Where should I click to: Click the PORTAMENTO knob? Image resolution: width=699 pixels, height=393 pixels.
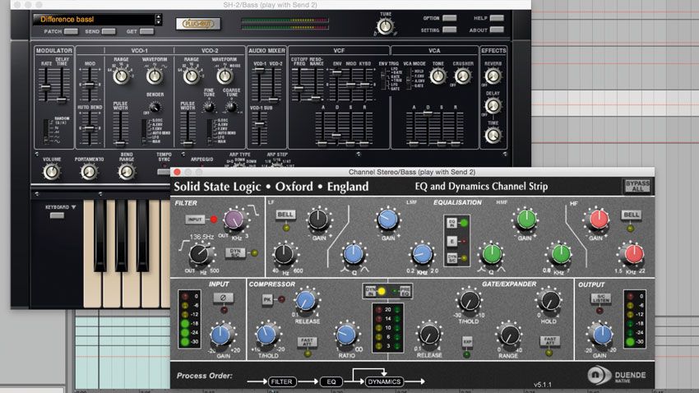tap(89, 172)
